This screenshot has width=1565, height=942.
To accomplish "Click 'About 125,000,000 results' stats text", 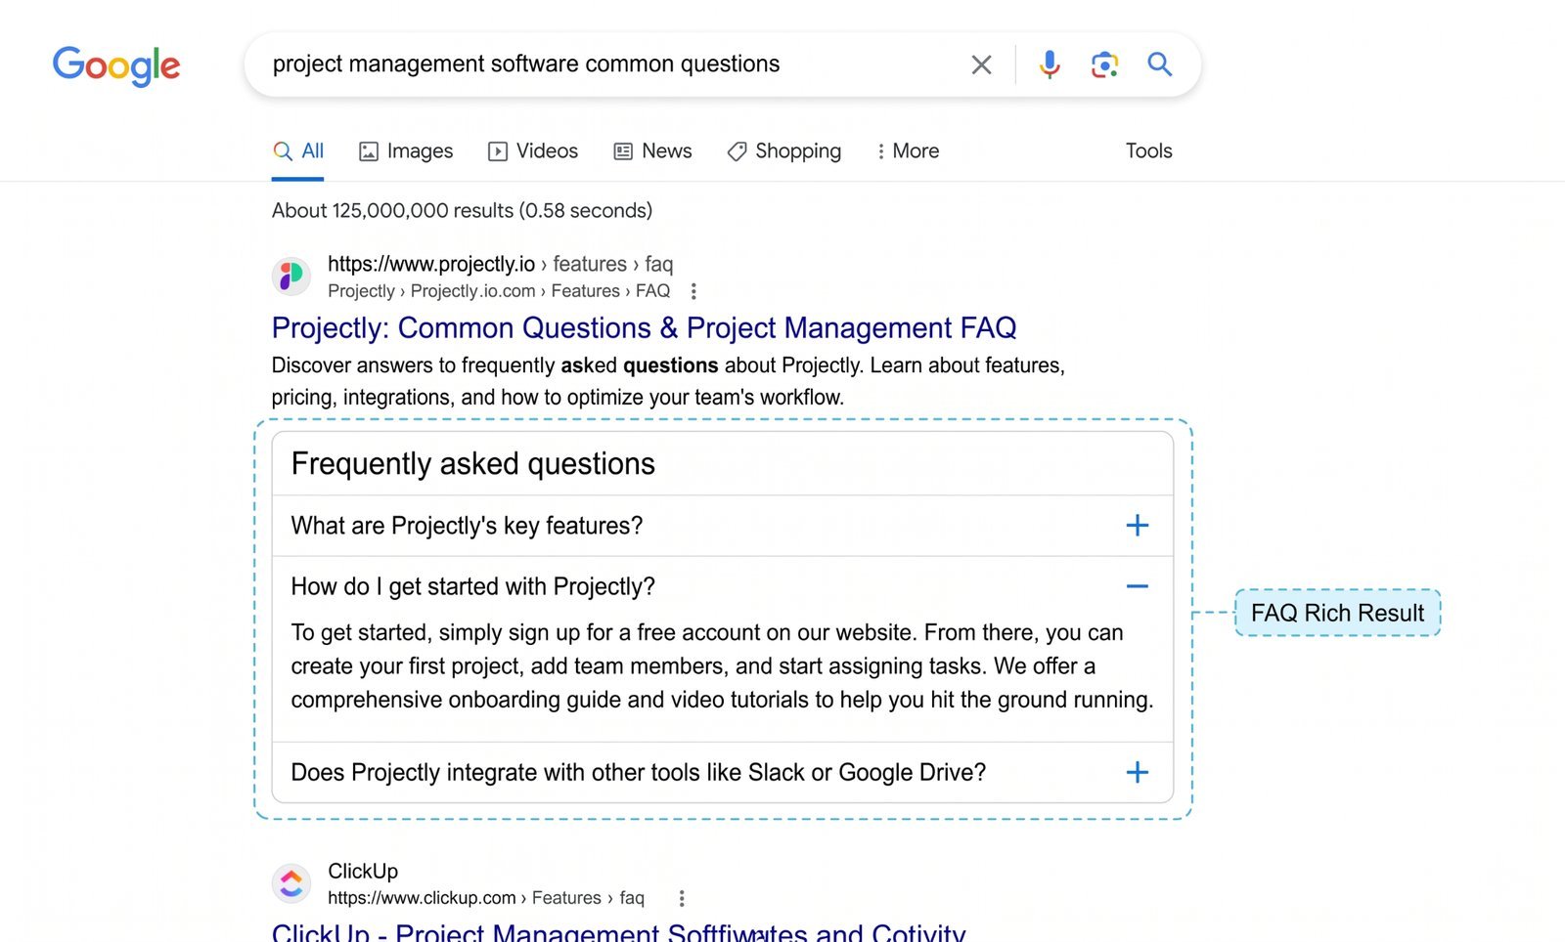I will click(x=462, y=210).
